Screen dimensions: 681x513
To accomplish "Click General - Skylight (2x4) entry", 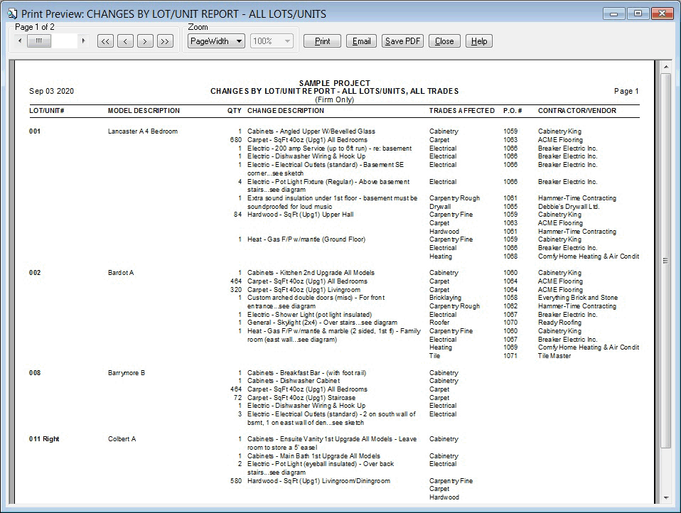I will [x=322, y=323].
